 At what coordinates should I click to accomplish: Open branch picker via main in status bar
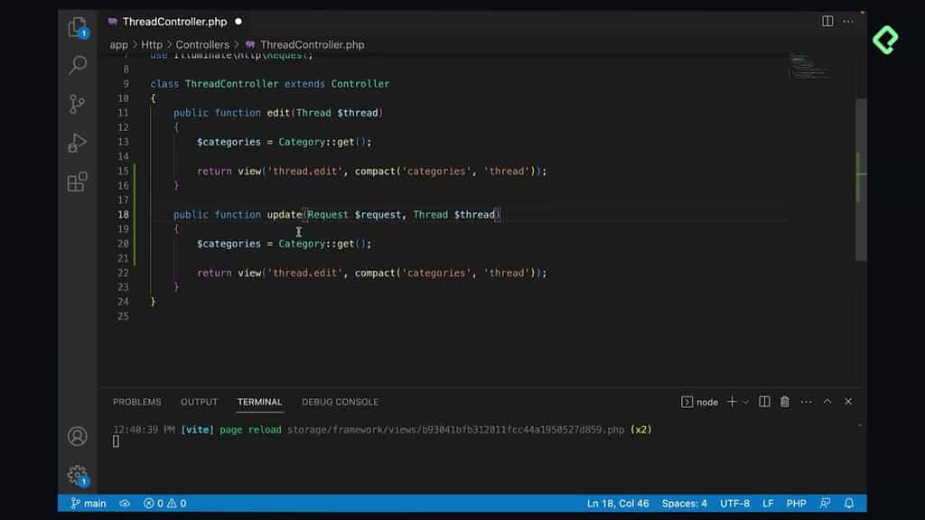87,503
